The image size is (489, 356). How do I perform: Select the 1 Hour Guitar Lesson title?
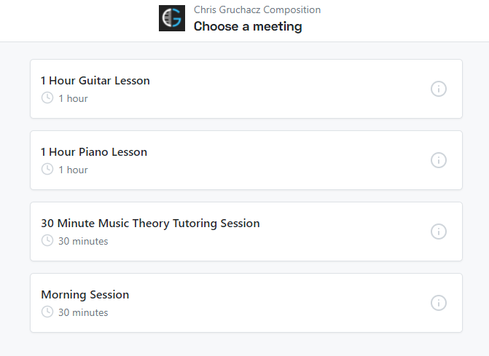pyautogui.click(x=95, y=81)
